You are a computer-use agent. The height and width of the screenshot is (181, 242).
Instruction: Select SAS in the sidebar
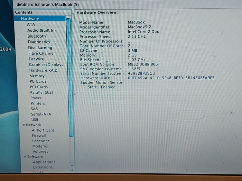tap(34, 109)
